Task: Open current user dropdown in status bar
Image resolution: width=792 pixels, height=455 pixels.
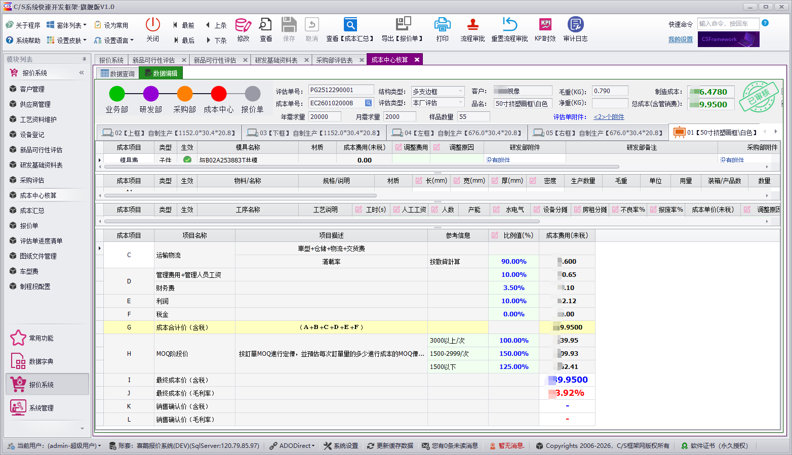Action: 54,446
